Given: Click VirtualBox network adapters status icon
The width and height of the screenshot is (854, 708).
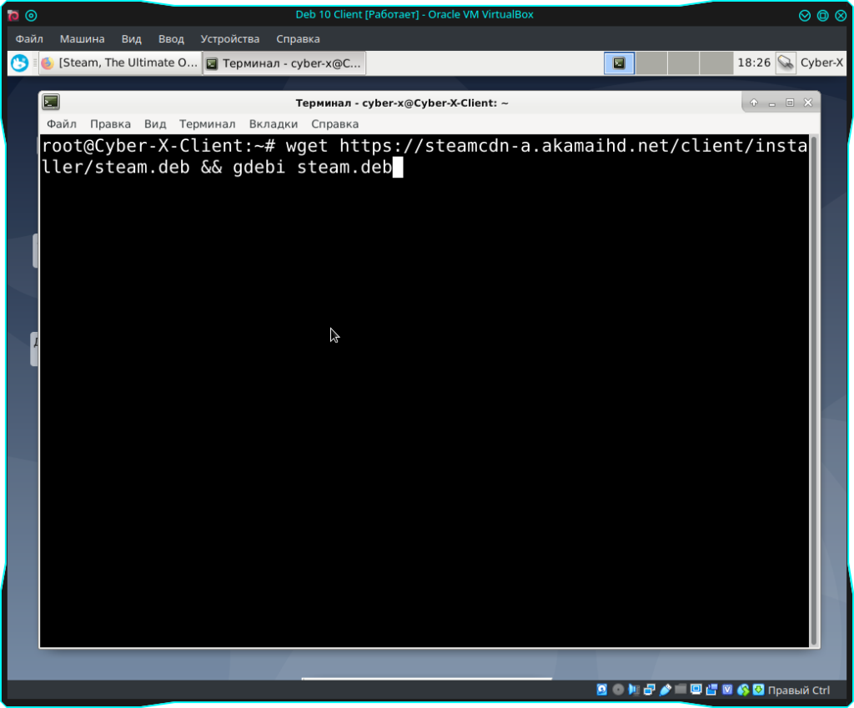Looking at the screenshot, I should coord(649,690).
